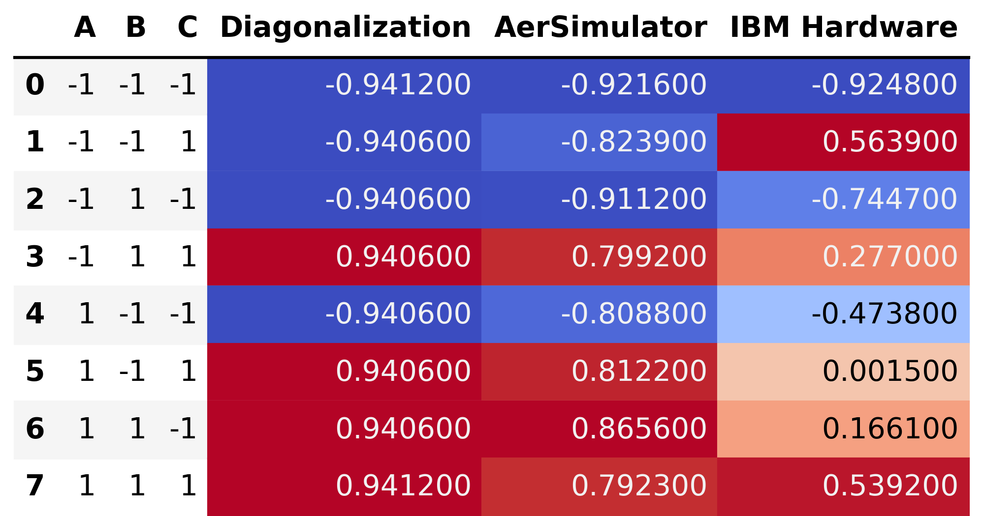Select the light blue -0.473800 cell
983x516 pixels.
tap(843, 314)
